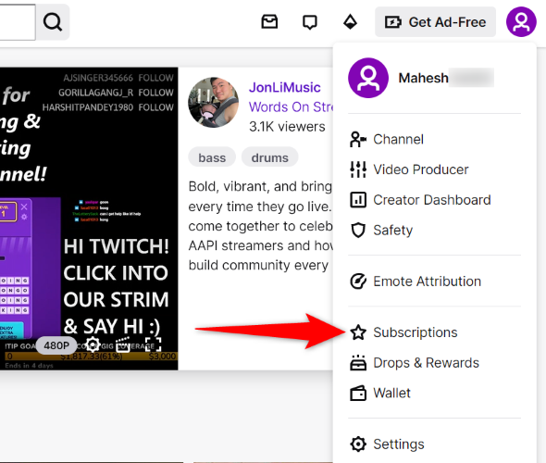The width and height of the screenshot is (546, 463).
Task: Click the Emote Attribution icon
Action: 358,282
